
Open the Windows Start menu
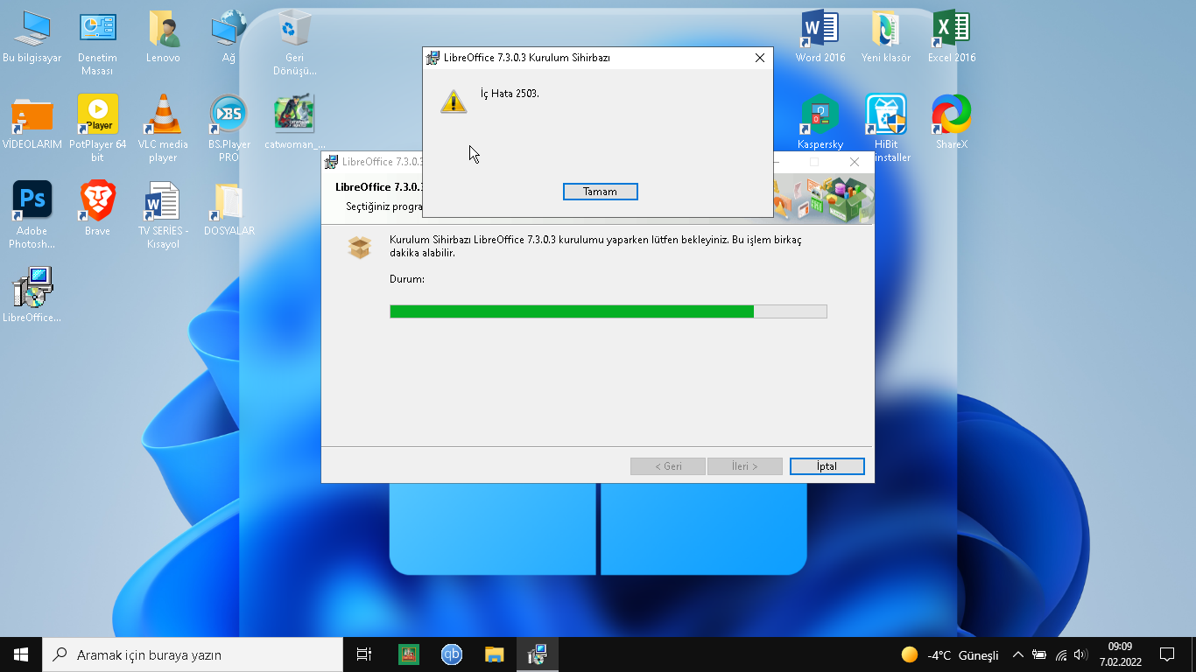(x=21, y=654)
